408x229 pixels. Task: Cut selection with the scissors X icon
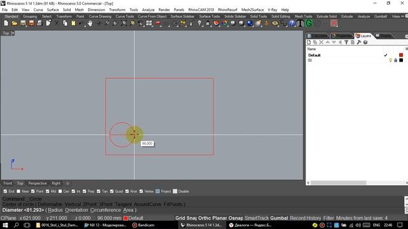[57, 24]
